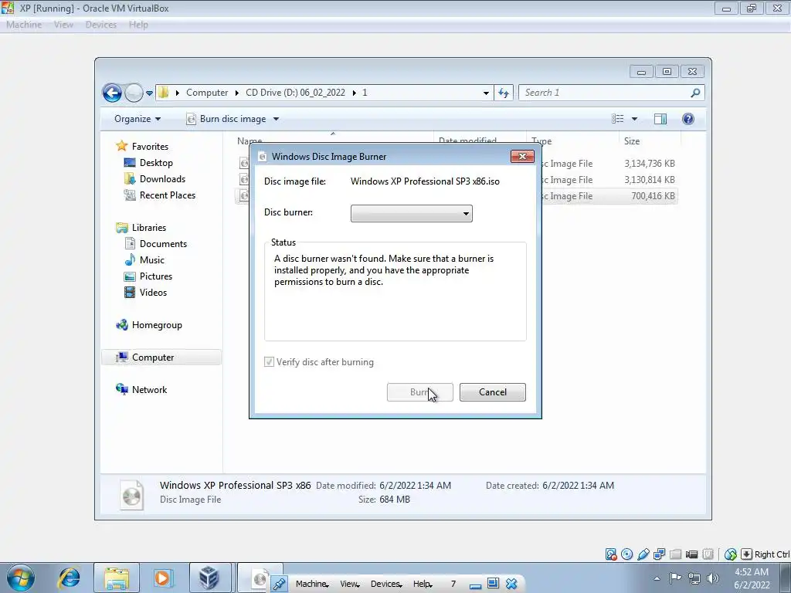The width and height of the screenshot is (791, 593).
Task: Click the Explorer forward navigation arrow
Action: click(134, 93)
